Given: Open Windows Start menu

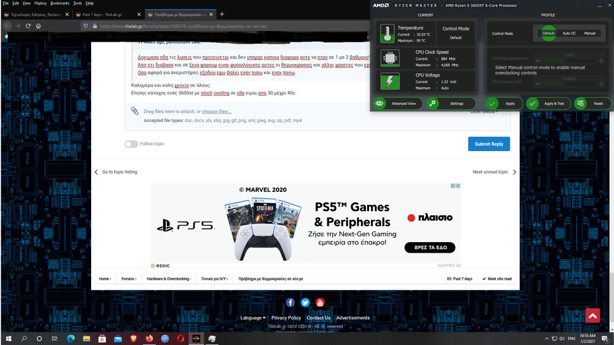Looking at the screenshot, I should 8,339.
